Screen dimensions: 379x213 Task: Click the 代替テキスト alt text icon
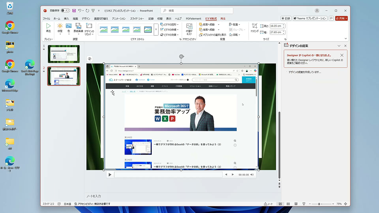click(x=189, y=30)
